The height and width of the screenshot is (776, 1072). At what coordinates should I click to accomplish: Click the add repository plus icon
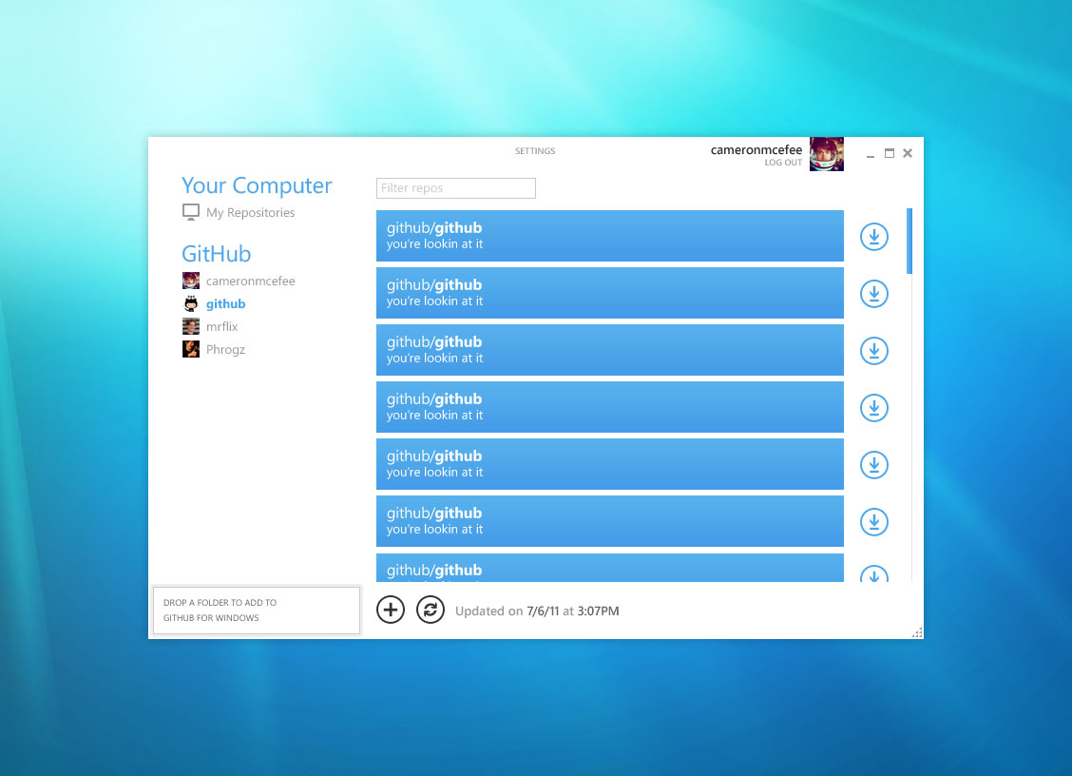pyautogui.click(x=391, y=610)
